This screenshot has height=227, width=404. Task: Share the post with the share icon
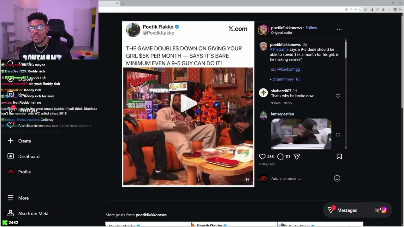pyautogui.click(x=297, y=156)
